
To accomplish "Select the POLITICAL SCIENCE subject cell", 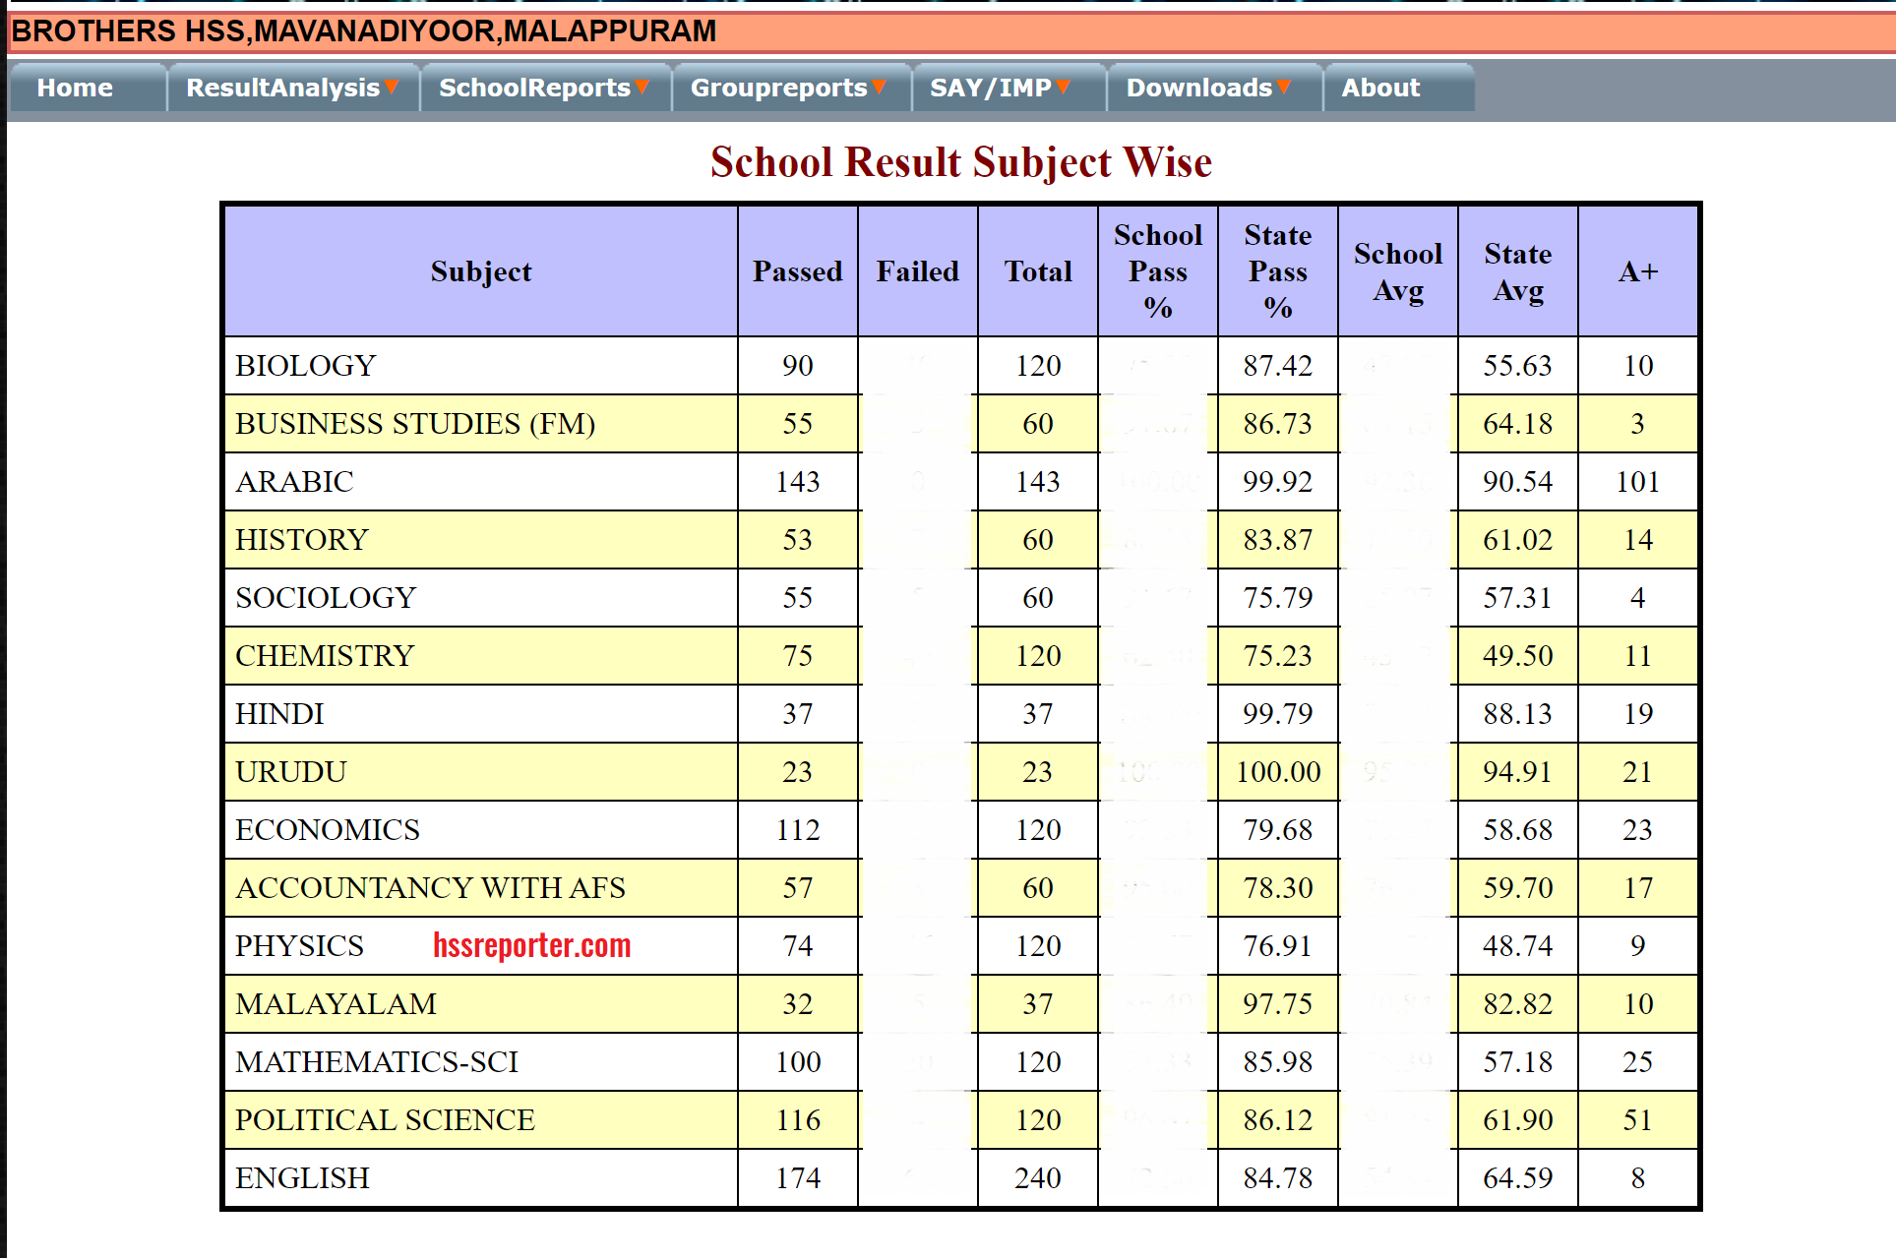I will 385,1119.
